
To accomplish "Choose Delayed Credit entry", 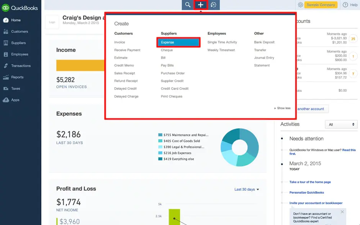I will (125, 88).
